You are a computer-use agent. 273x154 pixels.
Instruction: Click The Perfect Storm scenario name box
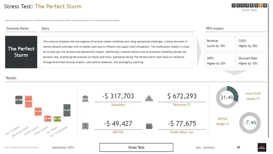(21, 52)
